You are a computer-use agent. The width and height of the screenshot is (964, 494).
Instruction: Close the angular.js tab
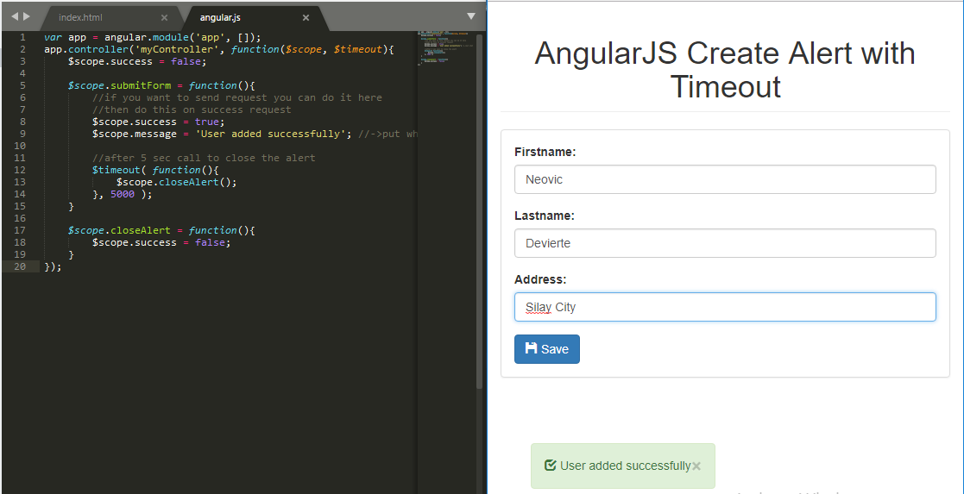[x=306, y=18]
